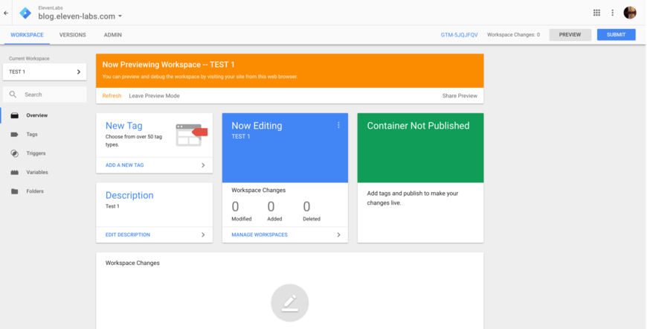Viewport: 647px width, 329px height.
Task: Click the back arrow icon
Action: tap(6, 13)
